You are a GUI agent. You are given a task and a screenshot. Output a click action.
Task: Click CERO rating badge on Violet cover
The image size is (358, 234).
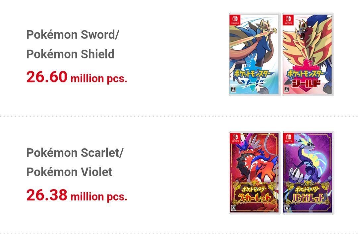286,209
